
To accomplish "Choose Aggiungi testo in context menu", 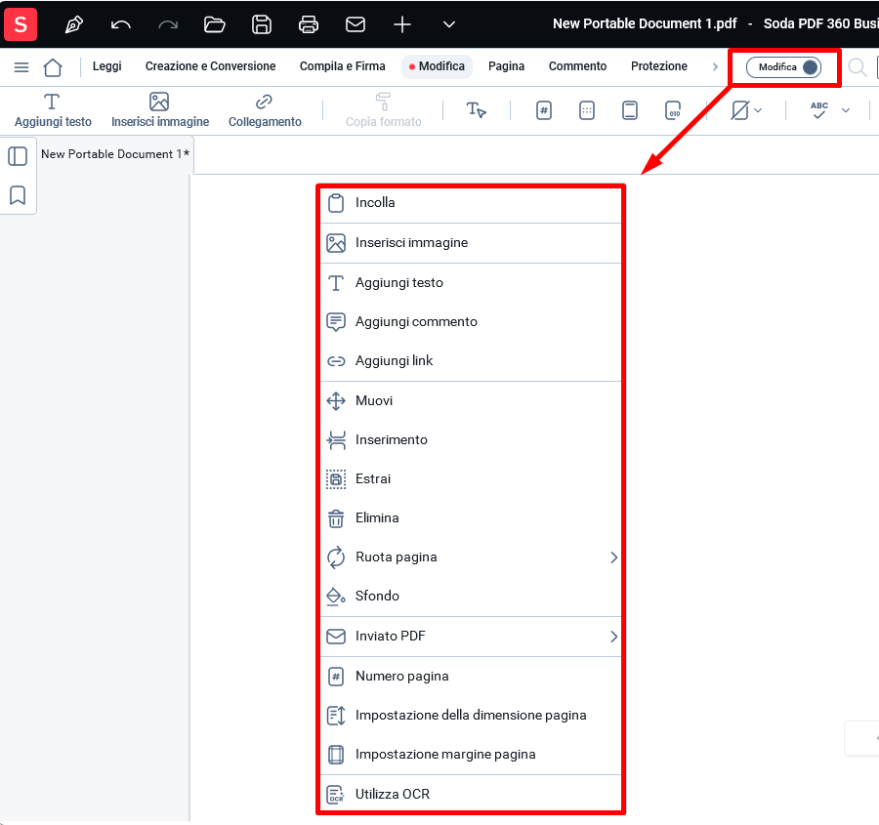I will pyautogui.click(x=471, y=283).
